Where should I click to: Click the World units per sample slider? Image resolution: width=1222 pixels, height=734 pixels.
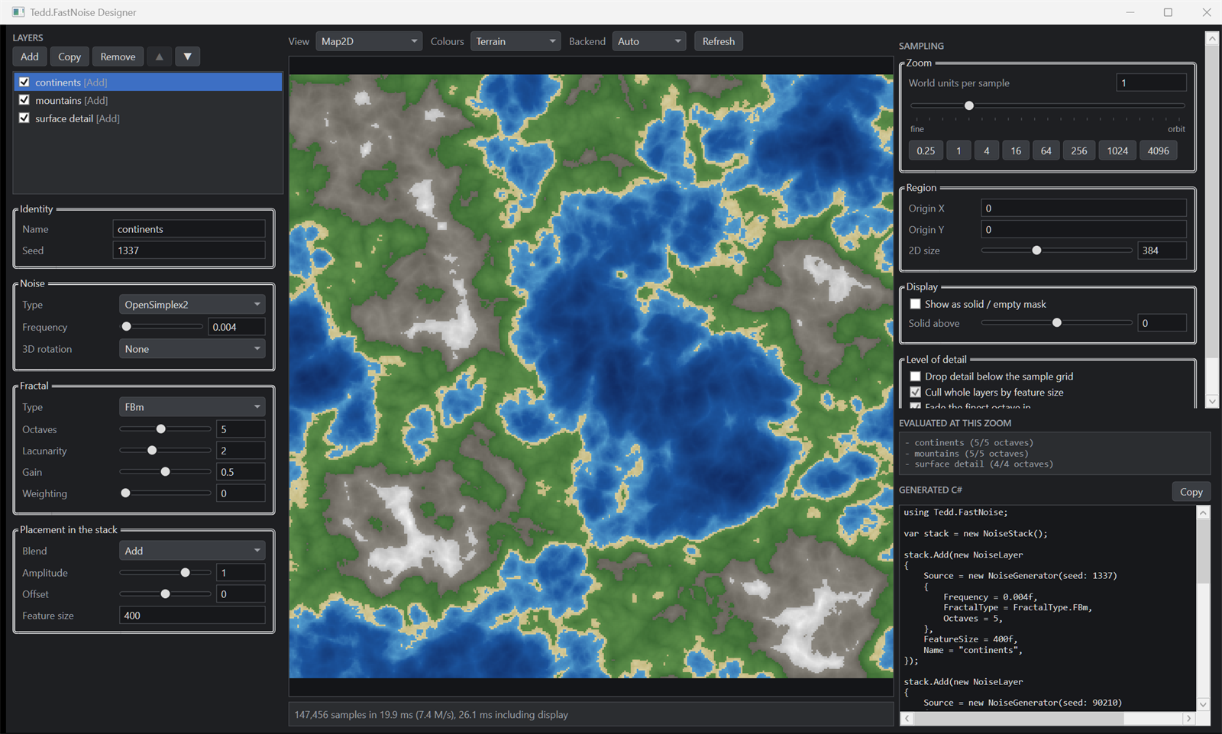(1047, 105)
